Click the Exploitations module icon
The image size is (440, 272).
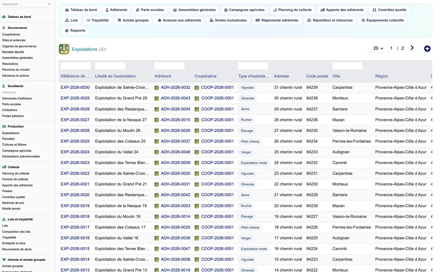click(x=64, y=49)
